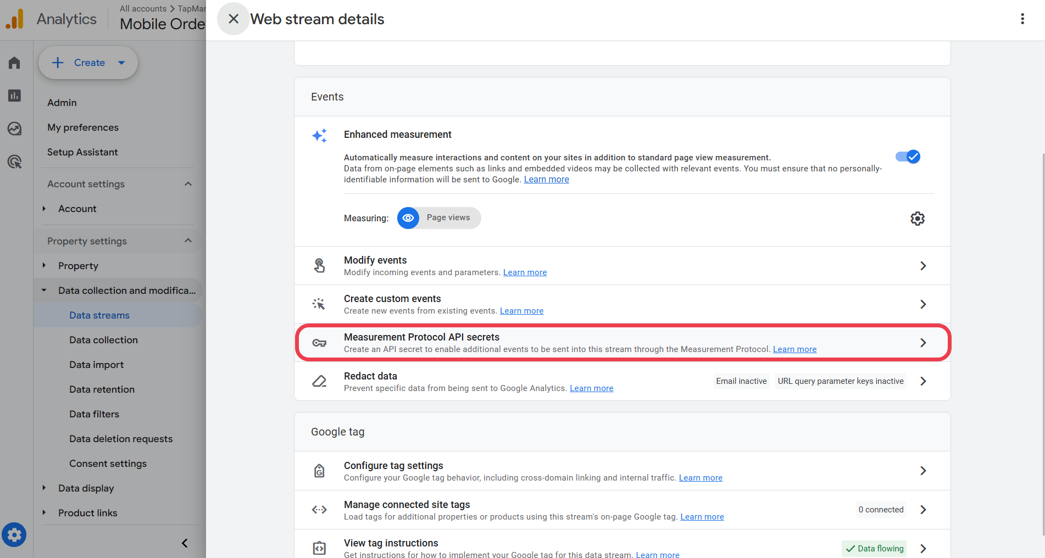This screenshot has height=558, width=1045.
Task: Open Data deletion requests
Action: 121,439
